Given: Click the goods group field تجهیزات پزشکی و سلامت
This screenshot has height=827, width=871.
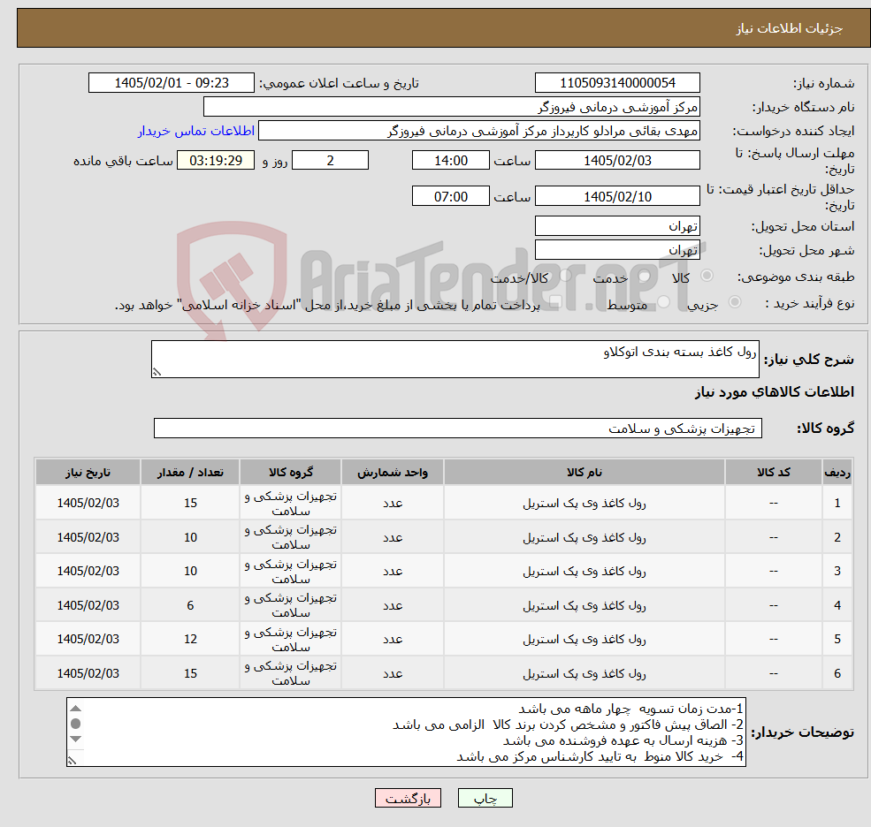Looking at the screenshot, I should click(458, 428).
